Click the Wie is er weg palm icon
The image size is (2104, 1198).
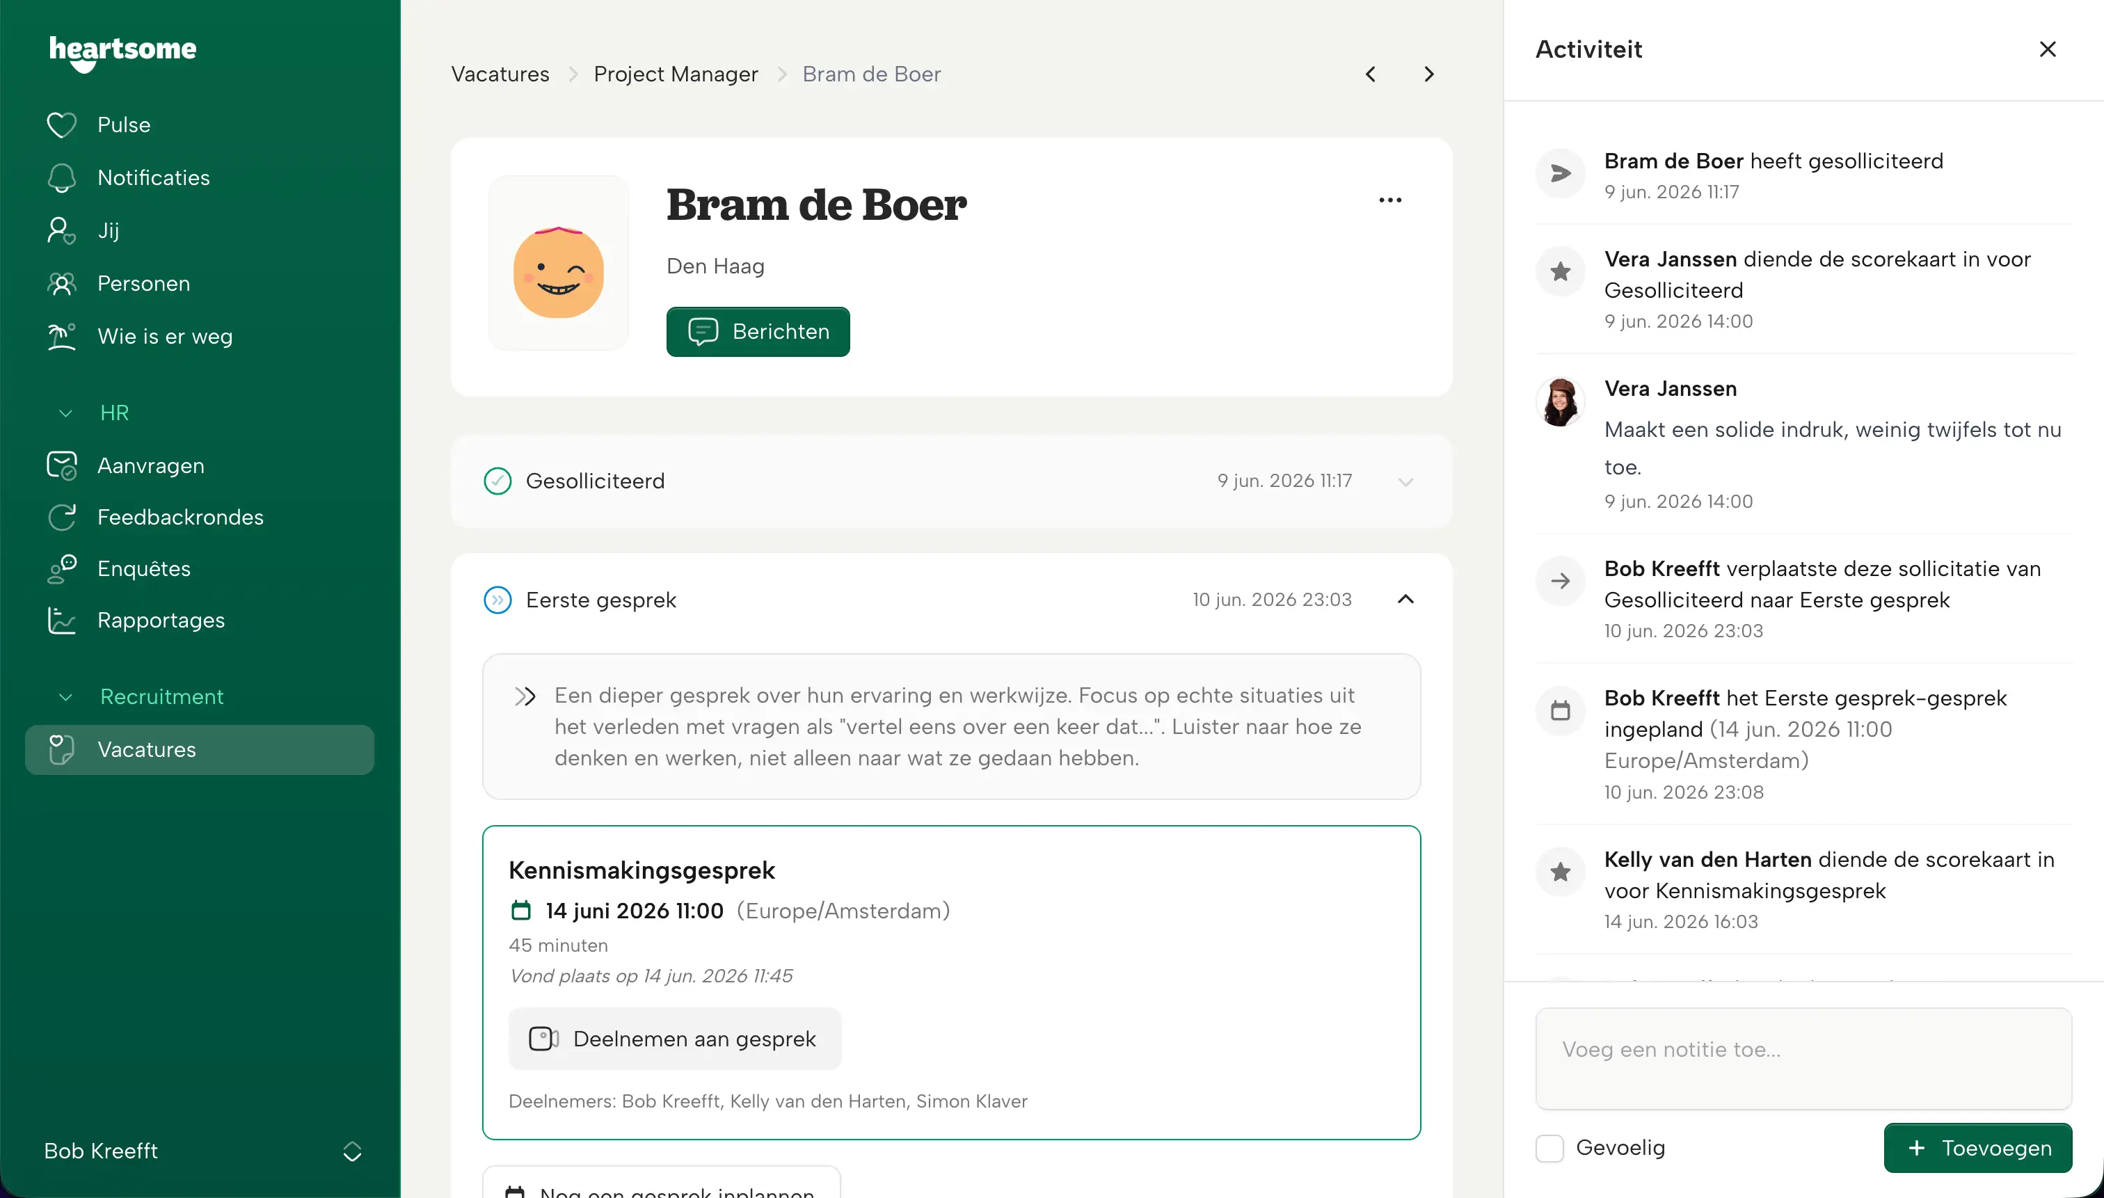[x=62, y=337]
